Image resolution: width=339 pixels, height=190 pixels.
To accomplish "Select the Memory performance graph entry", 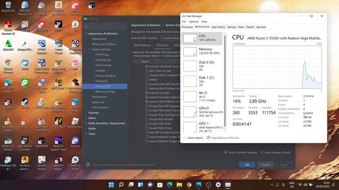I will coord(202,52).
